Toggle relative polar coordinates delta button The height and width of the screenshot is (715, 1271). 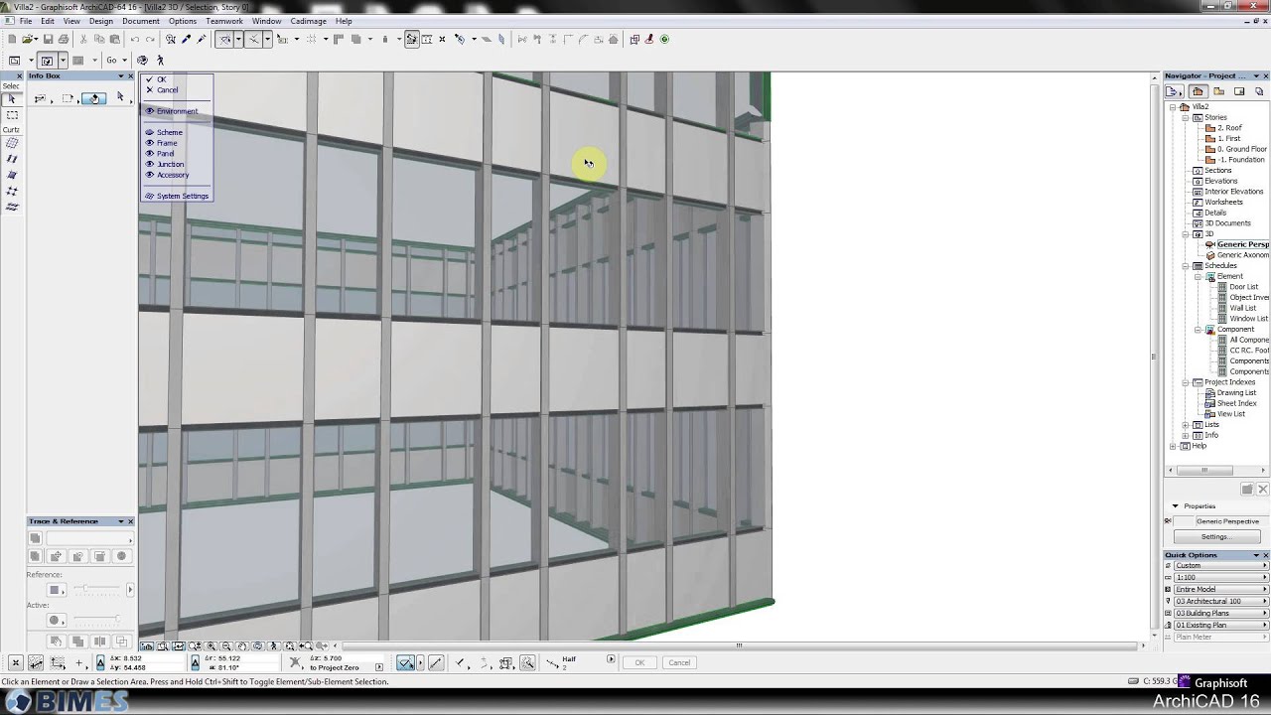tap(195, 662)
